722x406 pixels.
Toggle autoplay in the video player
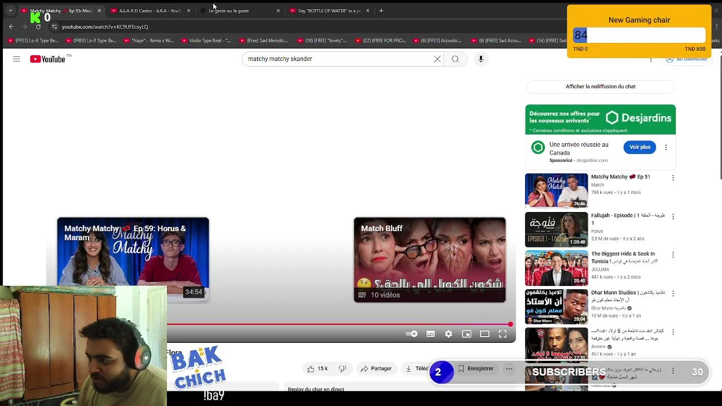coord(412,334)
